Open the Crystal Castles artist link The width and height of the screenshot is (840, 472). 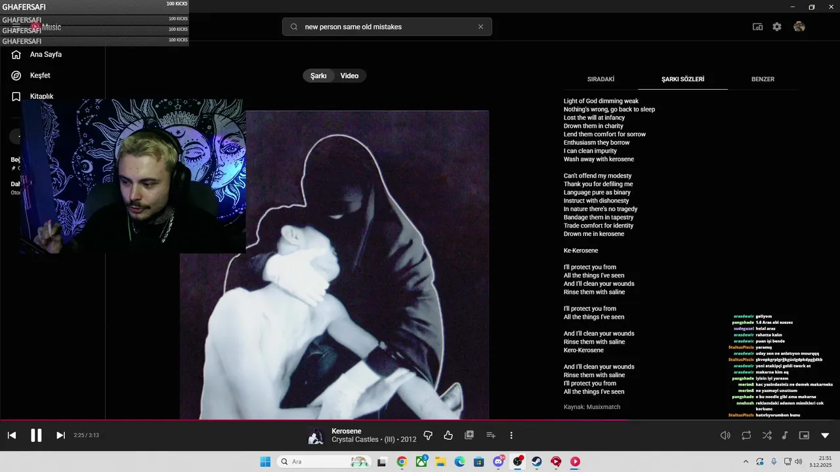click(355, 440)
